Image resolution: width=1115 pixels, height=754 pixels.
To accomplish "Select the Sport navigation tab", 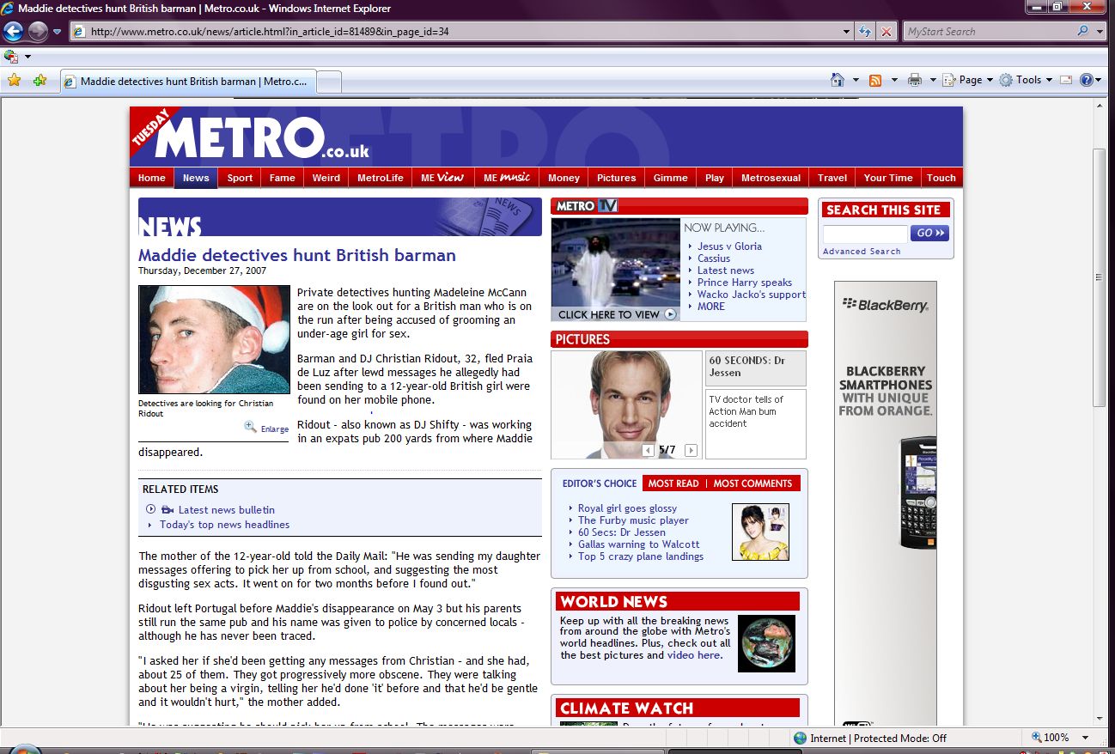I will coord(240,178).
